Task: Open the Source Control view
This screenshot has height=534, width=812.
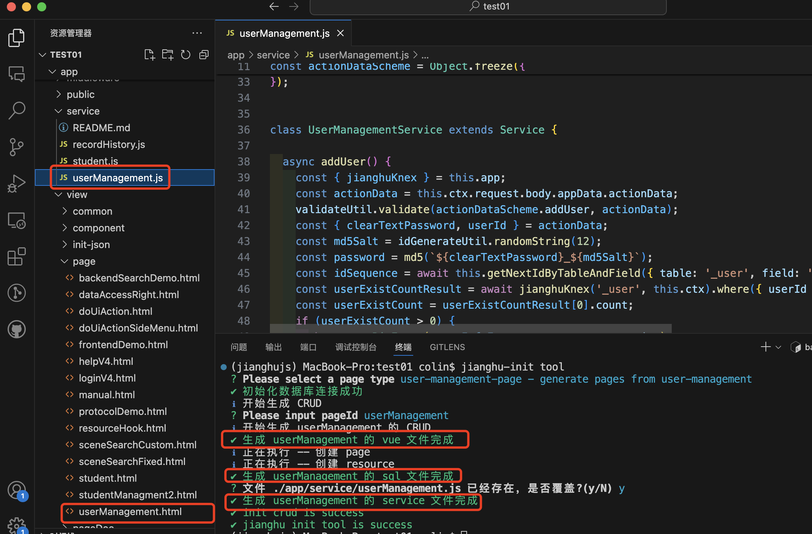Action: 16,147
